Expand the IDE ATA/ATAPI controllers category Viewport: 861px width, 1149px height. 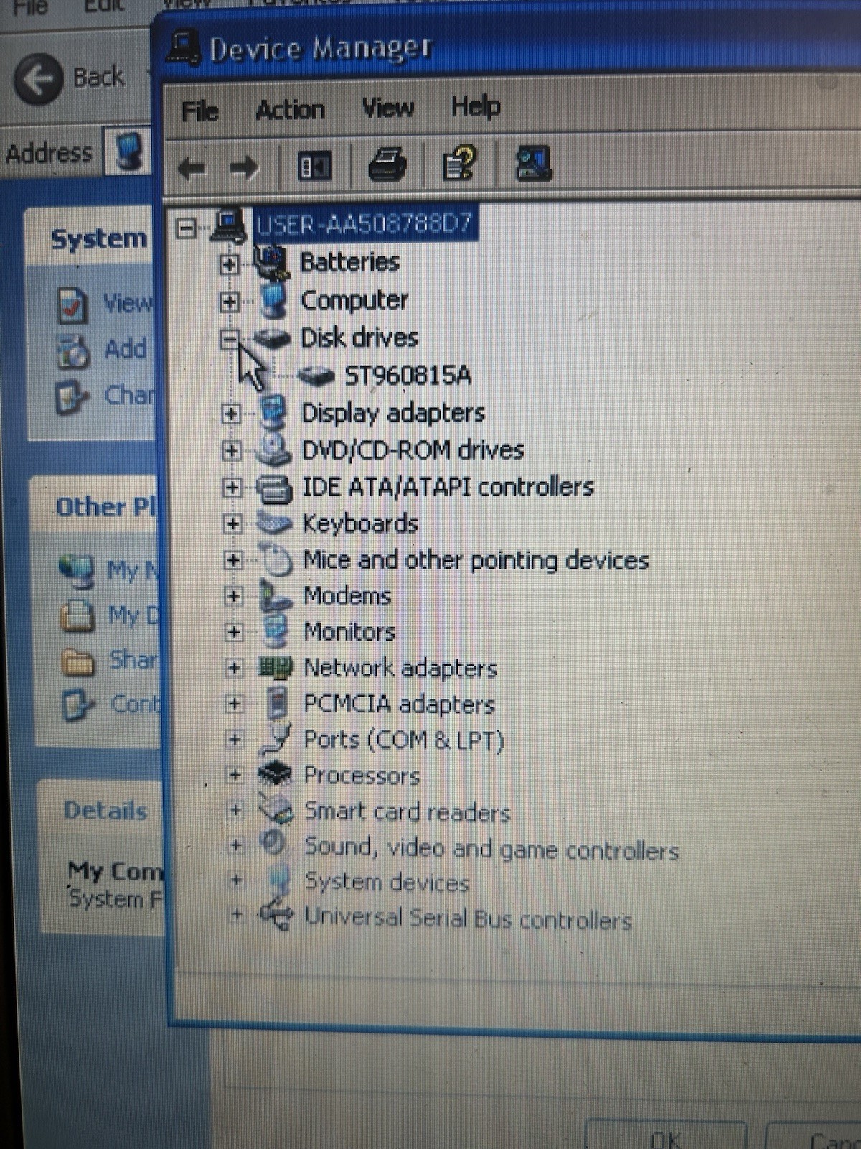pyautogui.click(x=232, y=488)
